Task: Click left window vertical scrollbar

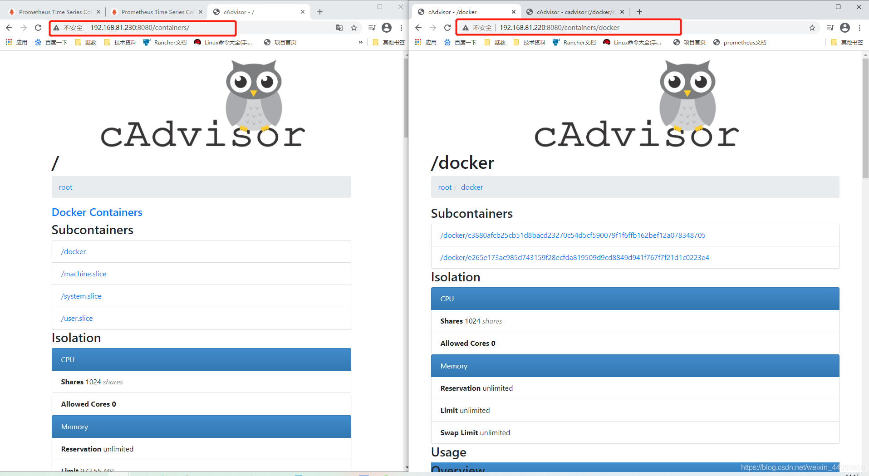Action: coord(406,98)
